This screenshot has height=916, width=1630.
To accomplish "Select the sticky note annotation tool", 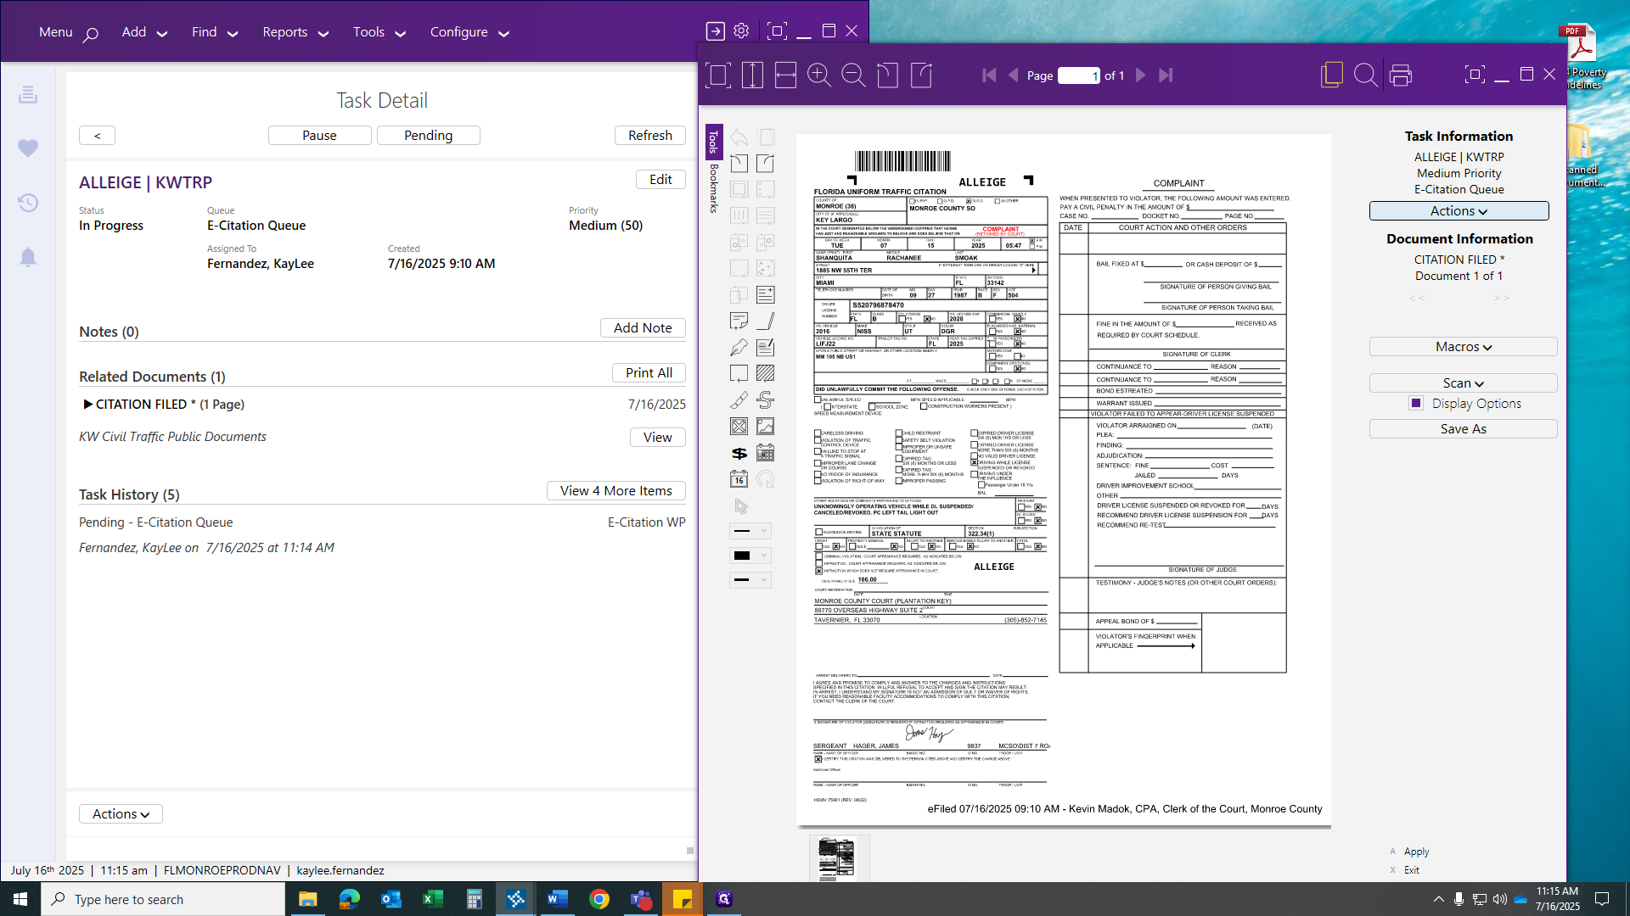I will (739, 321).
